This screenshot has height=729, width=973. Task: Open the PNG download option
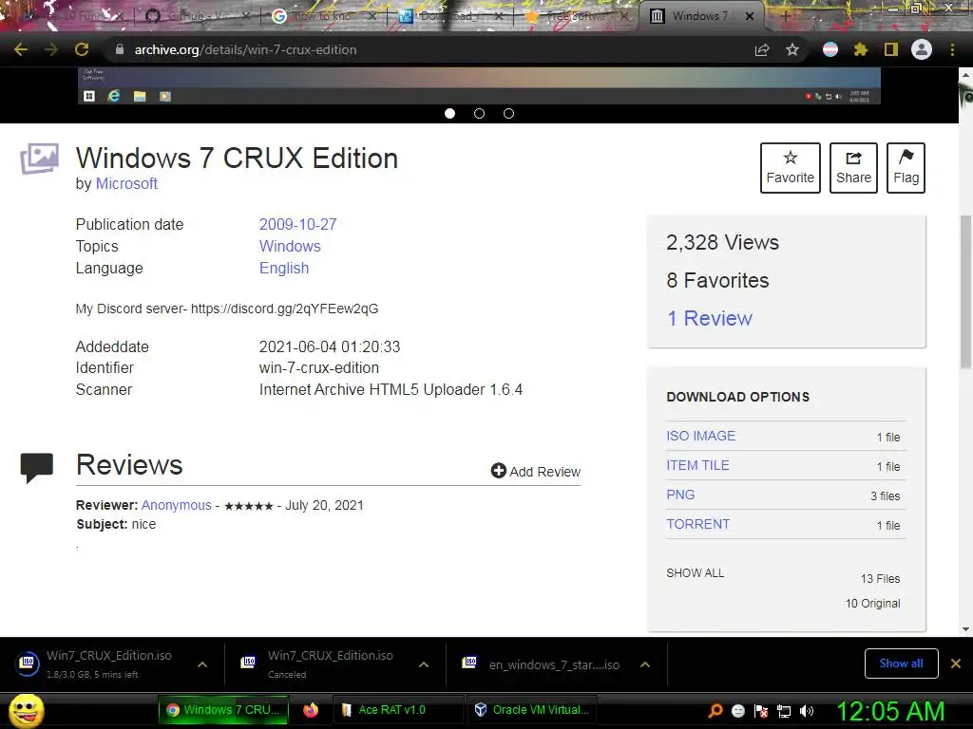[680, 495]
